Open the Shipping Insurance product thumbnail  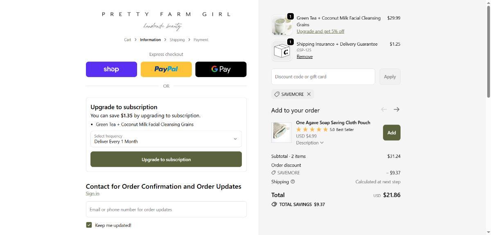[282, 51]
